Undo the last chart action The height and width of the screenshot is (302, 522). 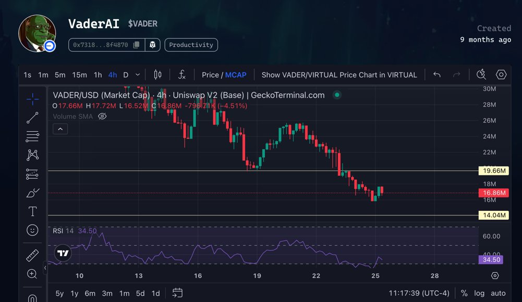(437, 75)
